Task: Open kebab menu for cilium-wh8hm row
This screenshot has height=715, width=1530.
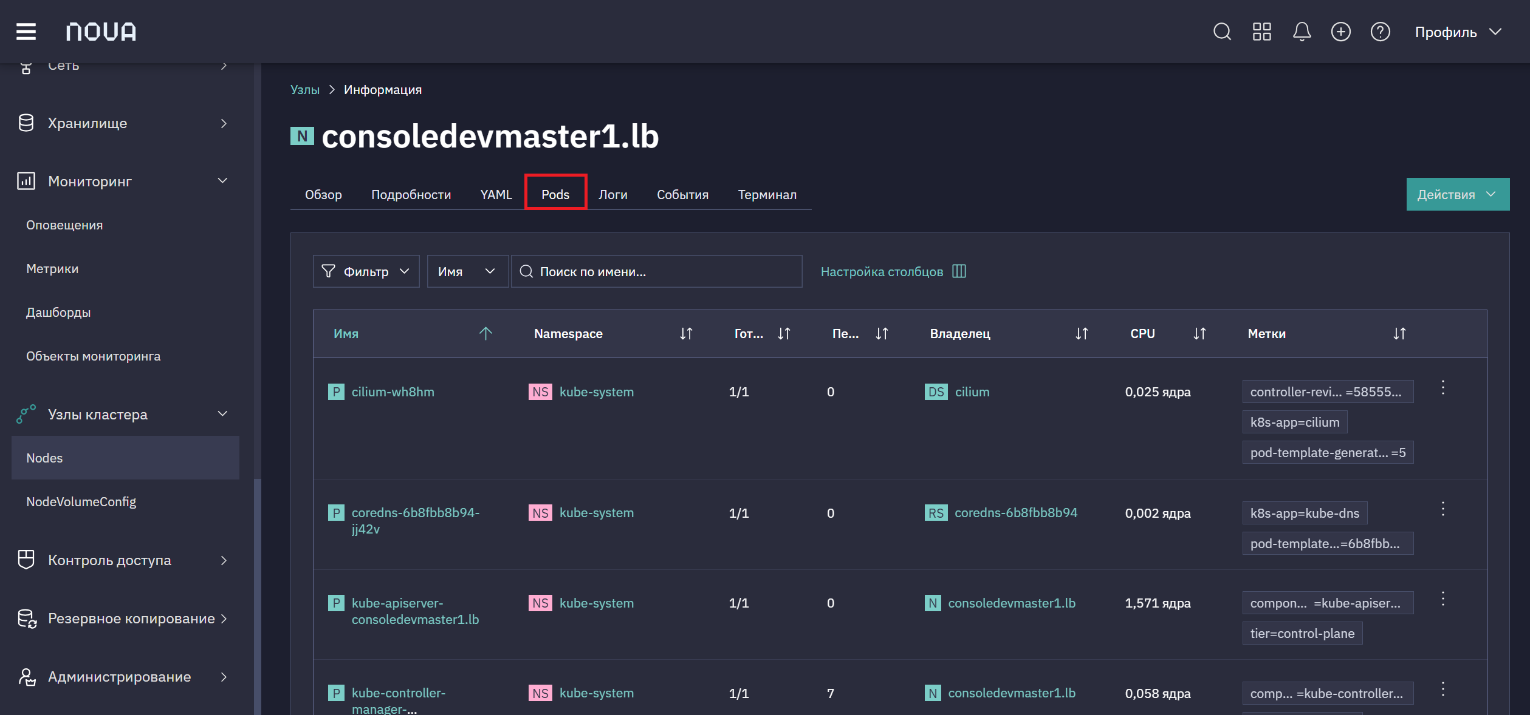Action: pos(1443,388)
